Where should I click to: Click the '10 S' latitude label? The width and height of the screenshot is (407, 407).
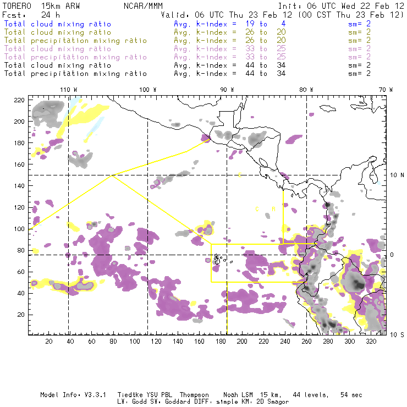(x=397, y=335)
